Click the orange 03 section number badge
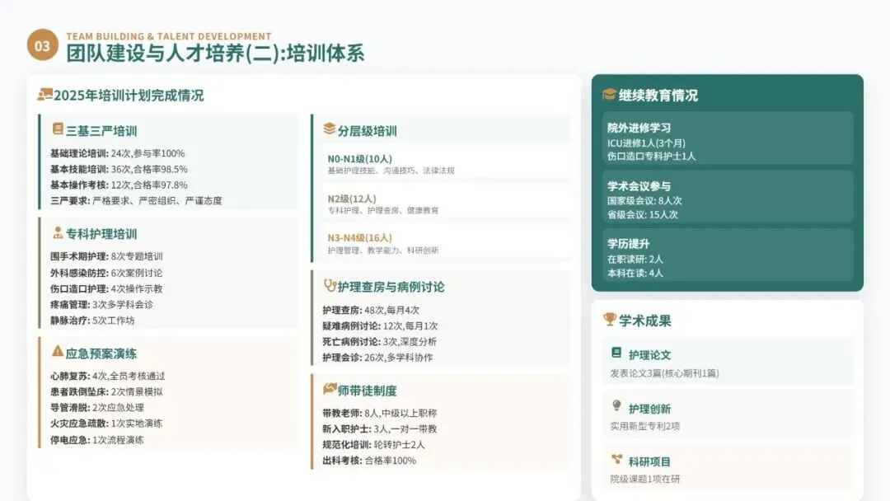This screenshot has width=890, height=501. [x=43, y=45]
